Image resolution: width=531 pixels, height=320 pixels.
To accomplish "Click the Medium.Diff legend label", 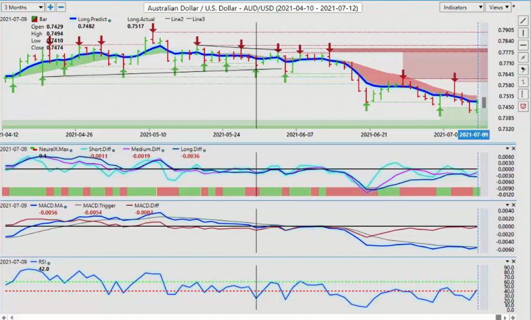I will pos(146,149).
